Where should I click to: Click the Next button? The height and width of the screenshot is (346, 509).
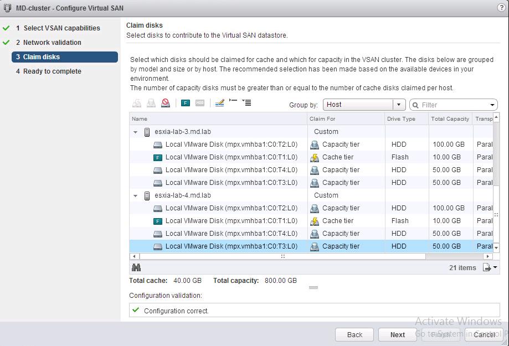pos(397,334)
